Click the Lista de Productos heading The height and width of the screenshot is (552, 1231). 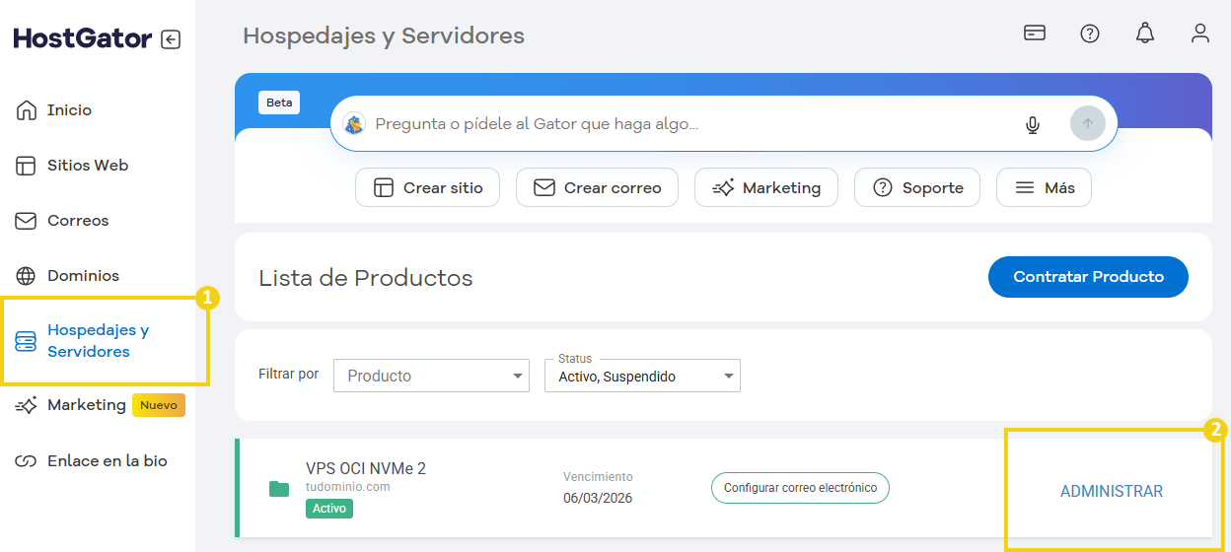pos(366,278)
